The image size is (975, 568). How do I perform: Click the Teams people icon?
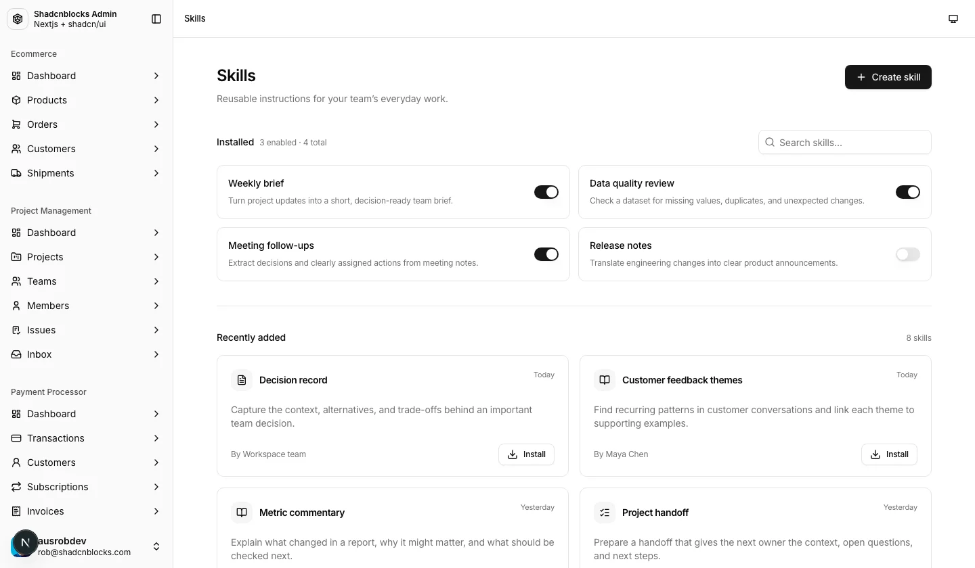point(16,281)
